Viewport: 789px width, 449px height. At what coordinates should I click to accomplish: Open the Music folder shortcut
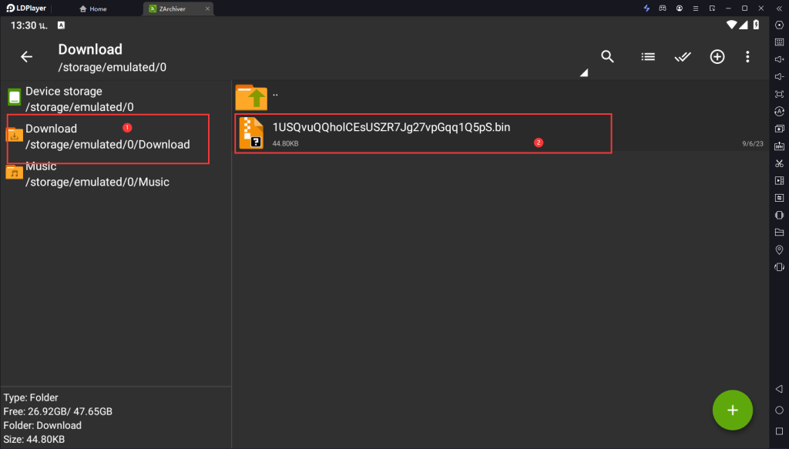97,174
